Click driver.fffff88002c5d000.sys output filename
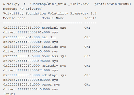 tap(31, 89)
